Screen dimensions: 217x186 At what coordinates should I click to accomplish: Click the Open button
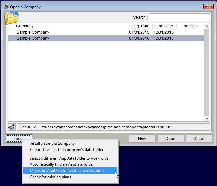click(x=170, y=138)
